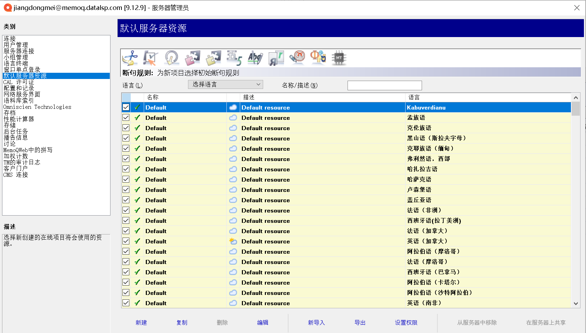Select the pink puzzle TM settings icon
The width and height of the screenshot is (586, 333).
click(192, 58)
